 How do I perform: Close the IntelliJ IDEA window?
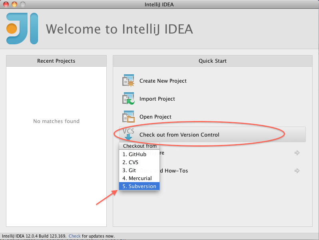[x=6, y=4]
